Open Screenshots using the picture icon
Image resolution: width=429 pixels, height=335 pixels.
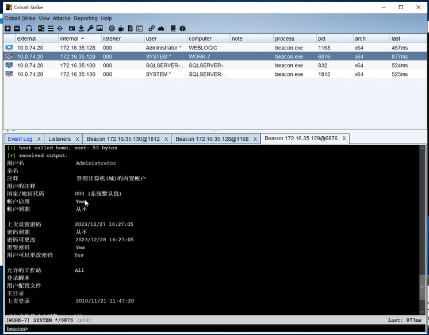pos(99,28)
